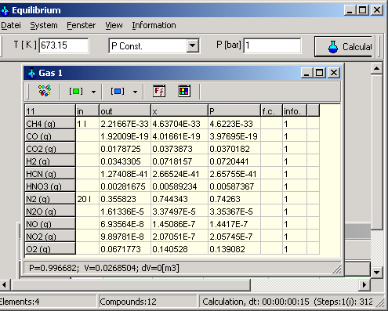Maximize the Gas 1 child window
This screenshot has height=311, width=388.
[x=320, y=72]
